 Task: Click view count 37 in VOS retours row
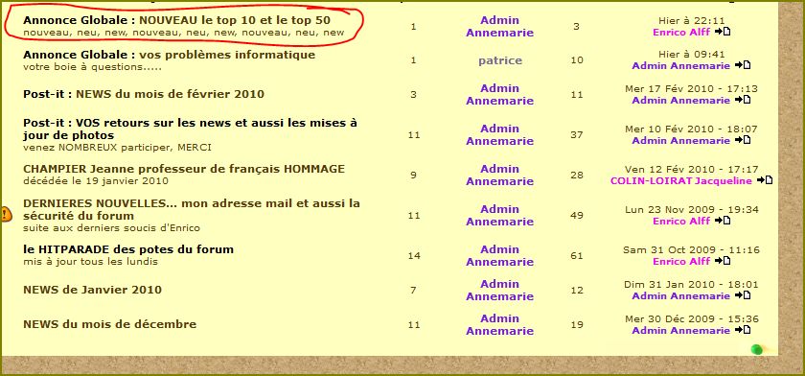click(577, 134)
